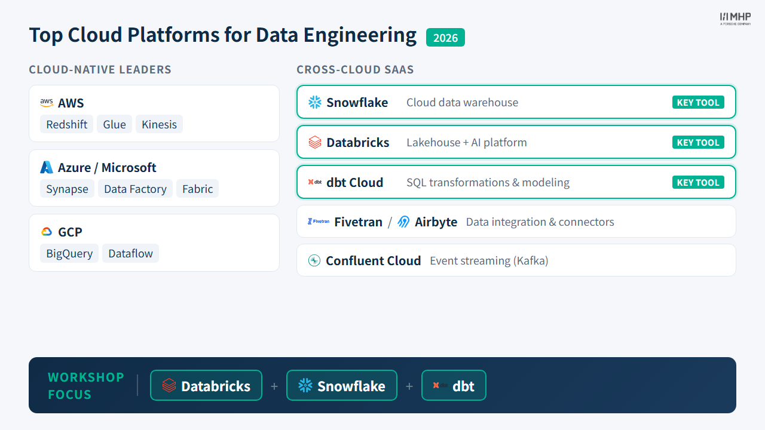This screenshot has height=430, width=765.
Task: Select the Synapse tag
Action: (x=67, y=189)
